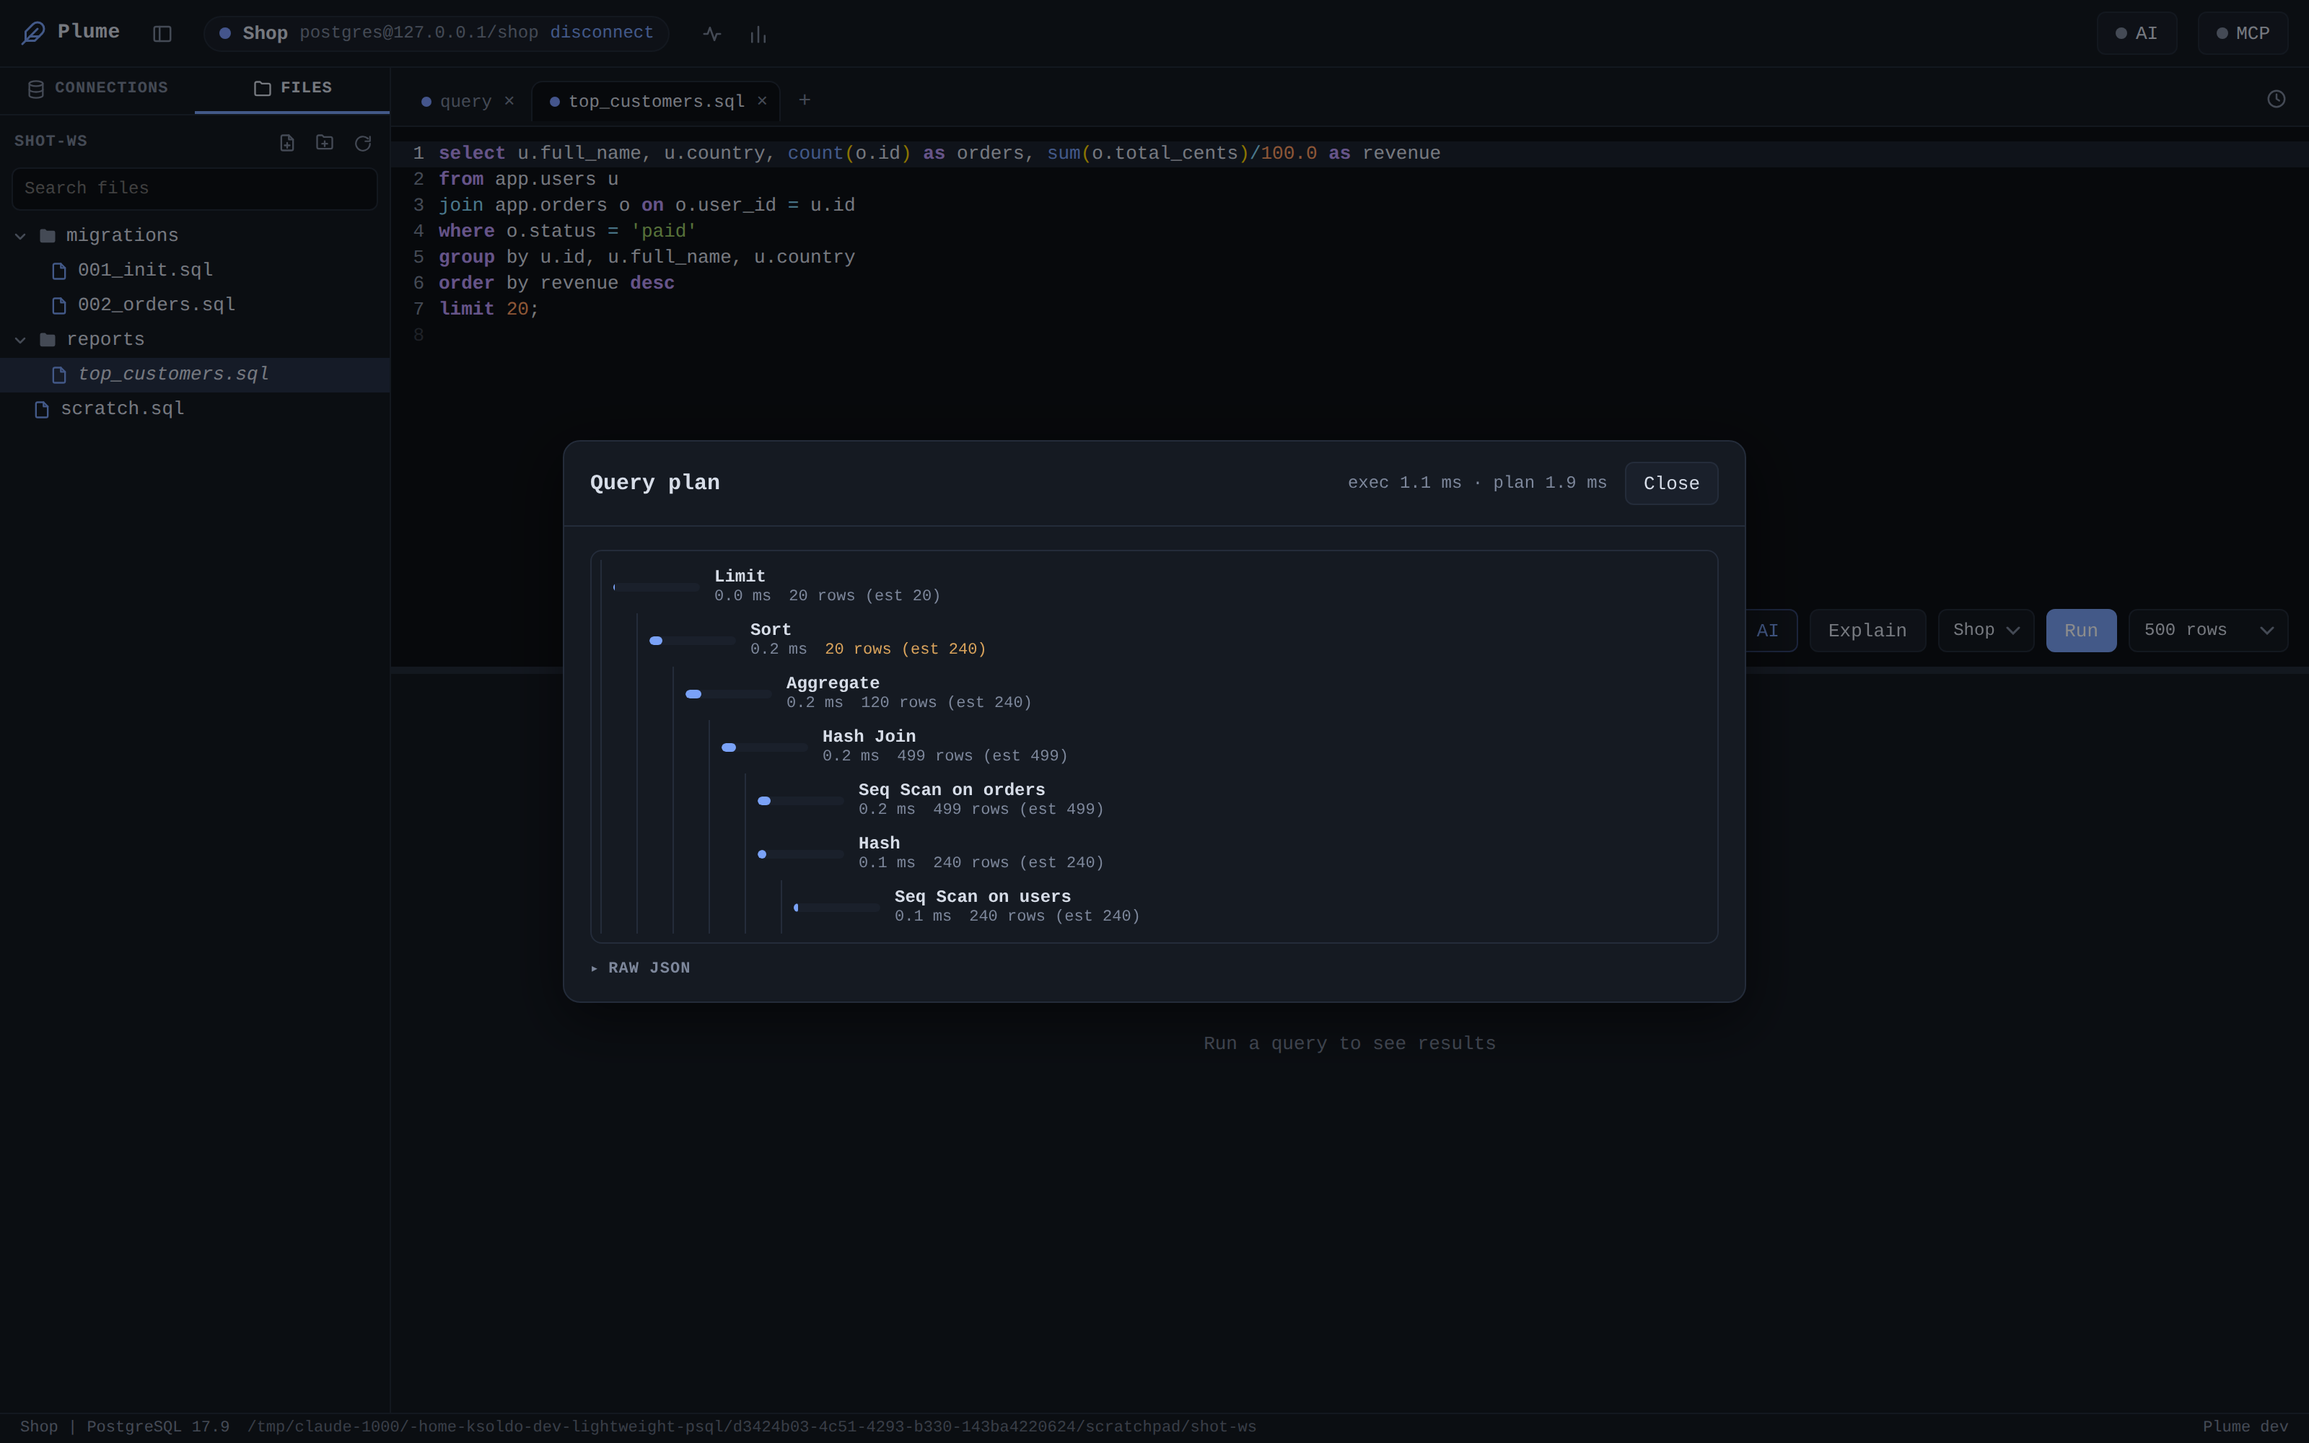Open the 500 rows limit dropdown

point(2208,630)
